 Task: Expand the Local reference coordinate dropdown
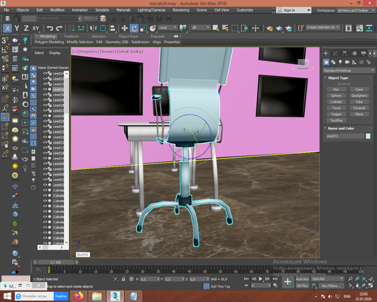(x=168, y=28)
